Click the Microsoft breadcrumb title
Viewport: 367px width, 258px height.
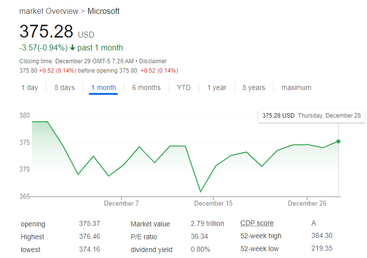[104, 11]
